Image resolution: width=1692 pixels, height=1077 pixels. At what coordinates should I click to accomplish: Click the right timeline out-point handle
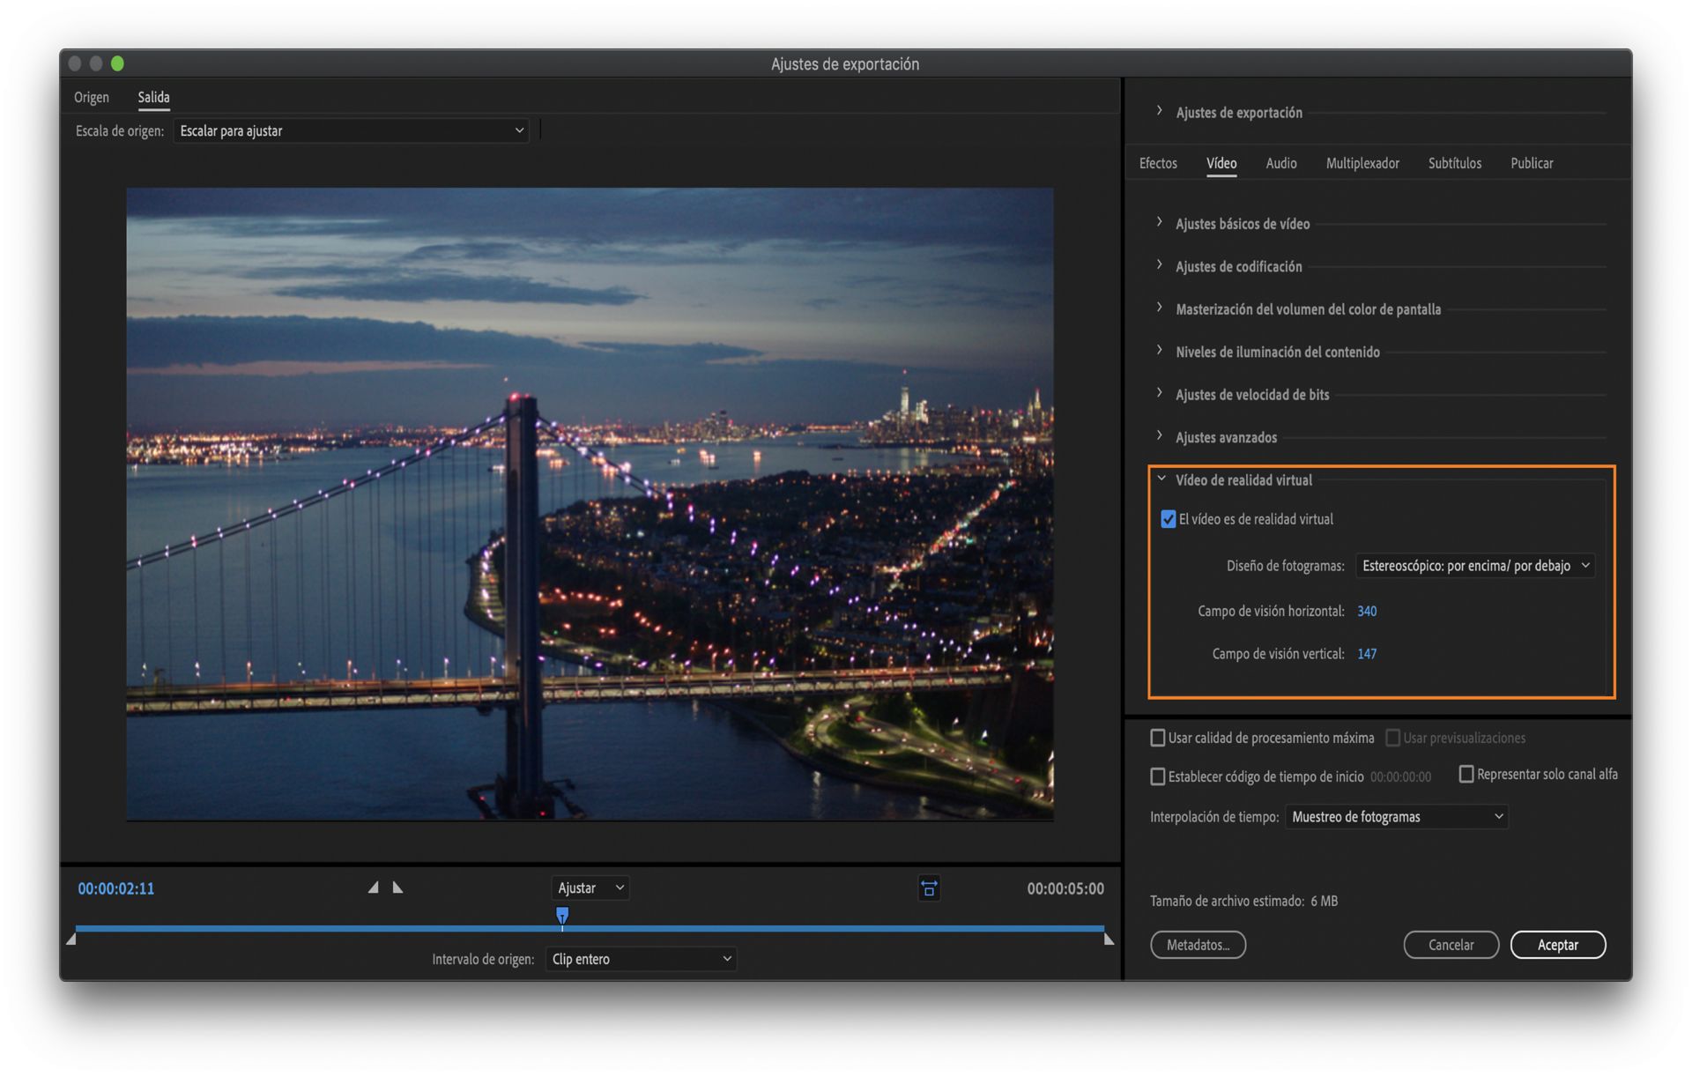click(x=1109, y=940)
